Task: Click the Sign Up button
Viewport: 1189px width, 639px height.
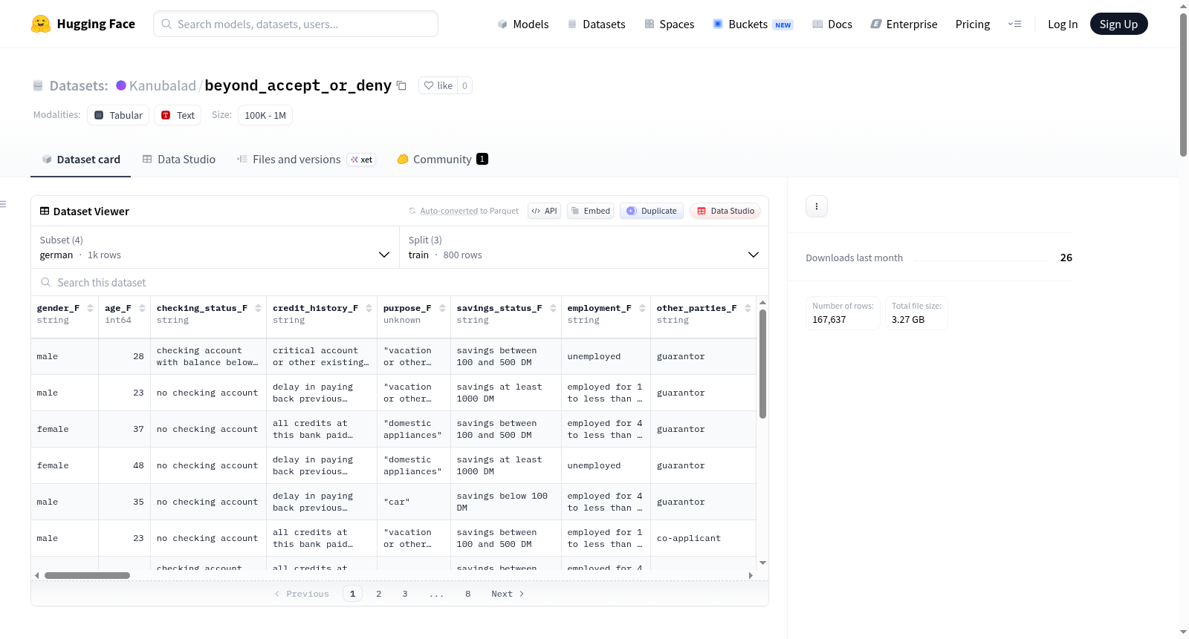Action: (x=1118, y=24)
